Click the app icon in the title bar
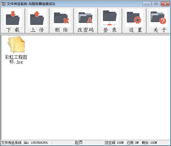Screen dimensions: 171x146 point(4,4)
